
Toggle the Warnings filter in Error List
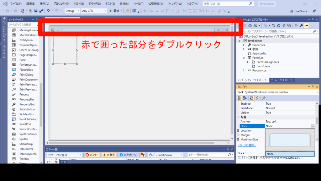pyautogui.click(x=109, y=155)
